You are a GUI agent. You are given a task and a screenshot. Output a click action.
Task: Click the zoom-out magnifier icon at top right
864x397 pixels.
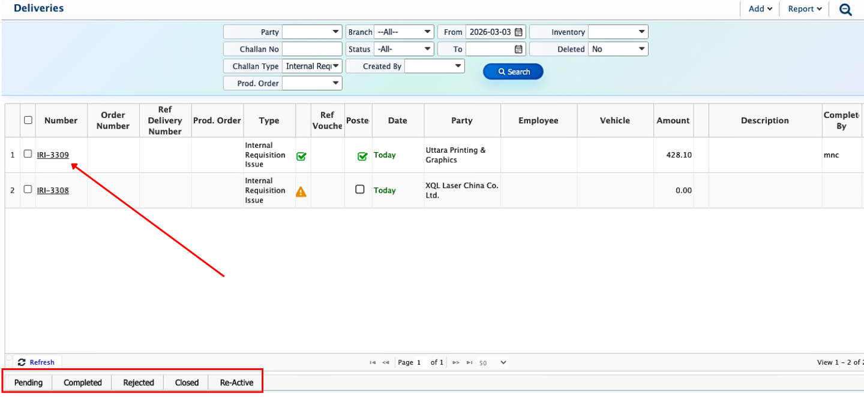tap(845, 10)
